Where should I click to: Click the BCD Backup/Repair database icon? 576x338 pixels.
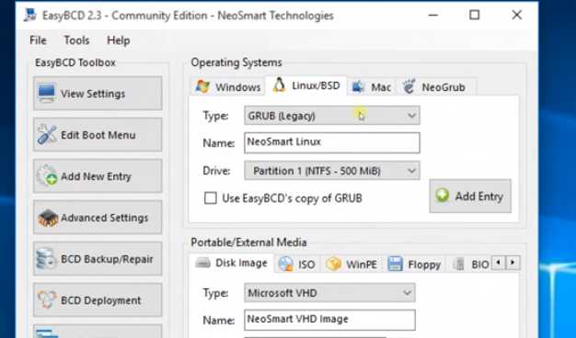[46, 258]
